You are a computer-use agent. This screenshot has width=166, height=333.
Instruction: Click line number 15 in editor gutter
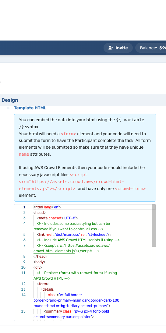click(x=23, y=311)
